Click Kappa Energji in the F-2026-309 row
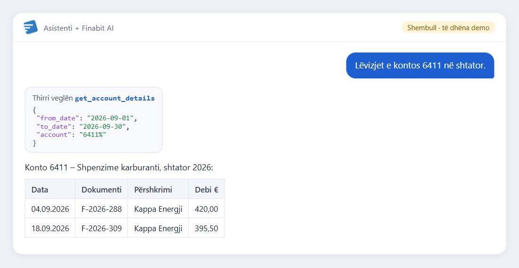Screen dimensions: 519x268 click(x=158, y=228)
